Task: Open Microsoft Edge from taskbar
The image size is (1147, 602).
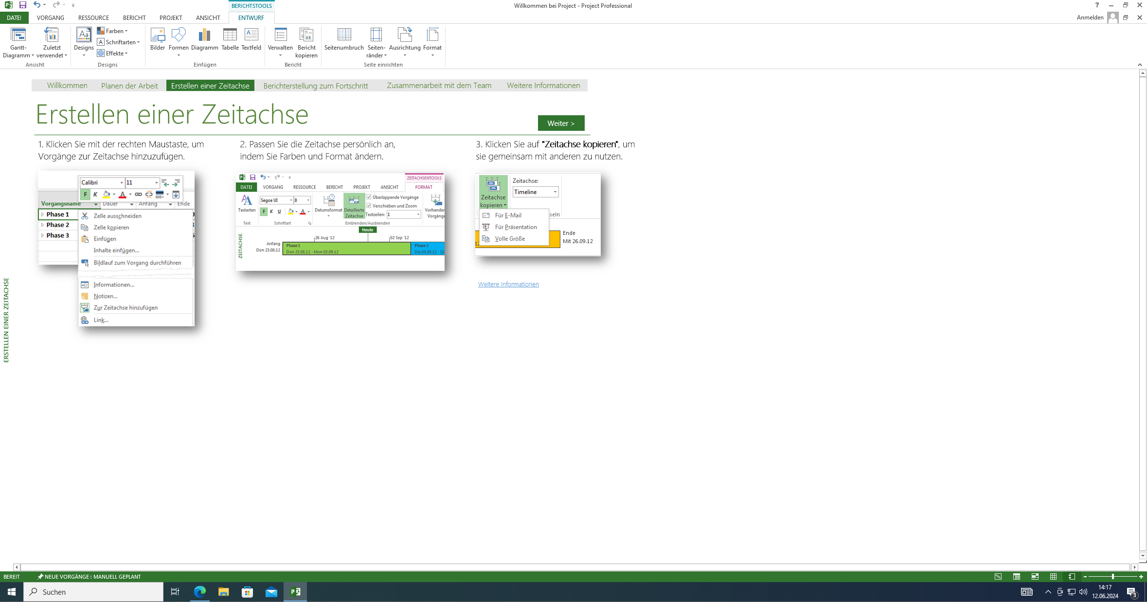Action: 200,592
